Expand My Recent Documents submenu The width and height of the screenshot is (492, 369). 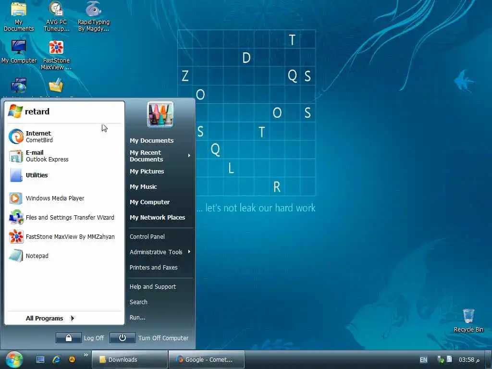(160, 156)
